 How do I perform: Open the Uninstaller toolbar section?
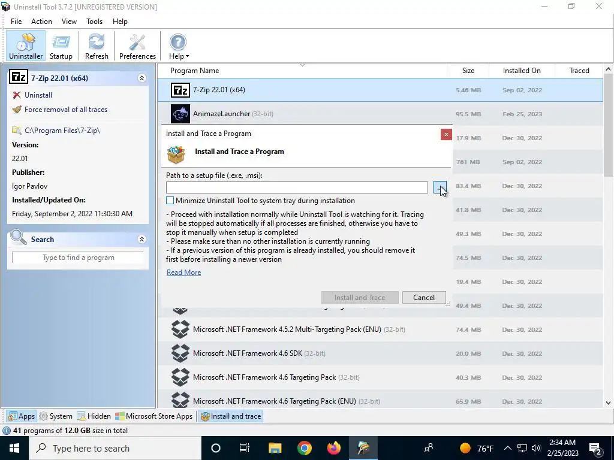26,46
